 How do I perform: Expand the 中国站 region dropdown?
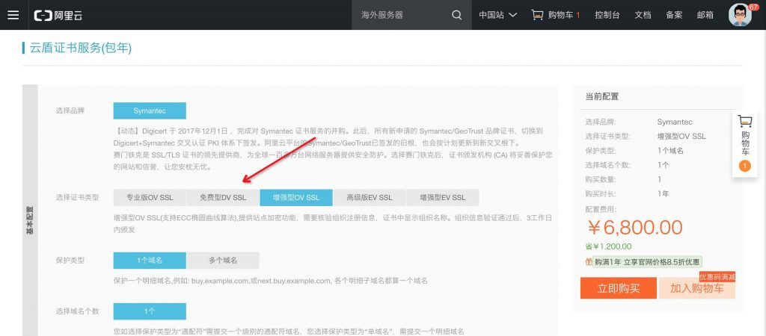click(497, 15)
